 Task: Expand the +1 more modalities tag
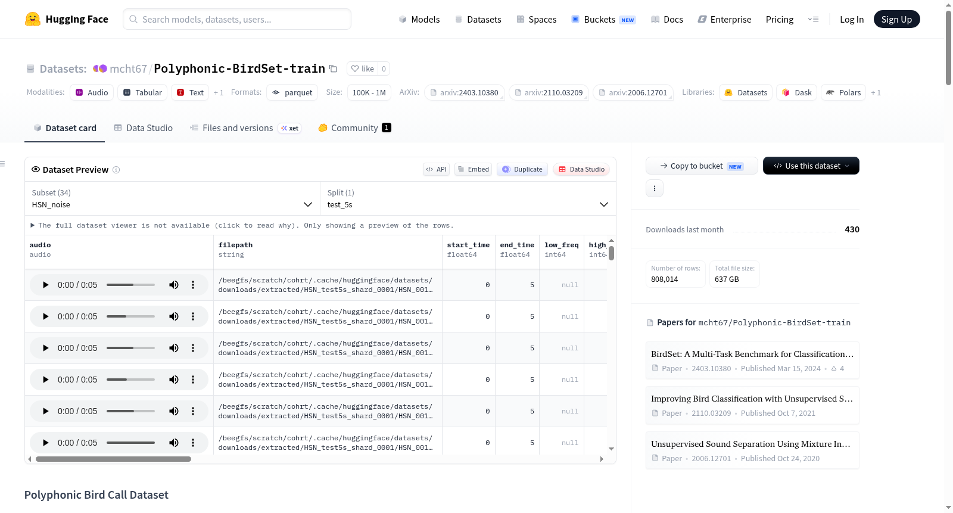coord(219,92)
